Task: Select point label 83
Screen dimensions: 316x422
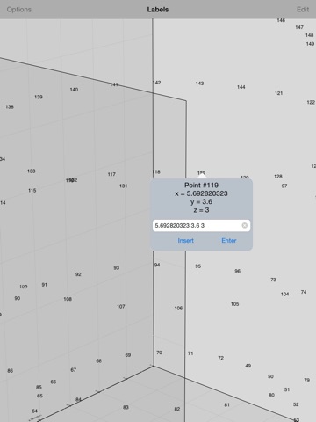Action: [x=126, y=407]
